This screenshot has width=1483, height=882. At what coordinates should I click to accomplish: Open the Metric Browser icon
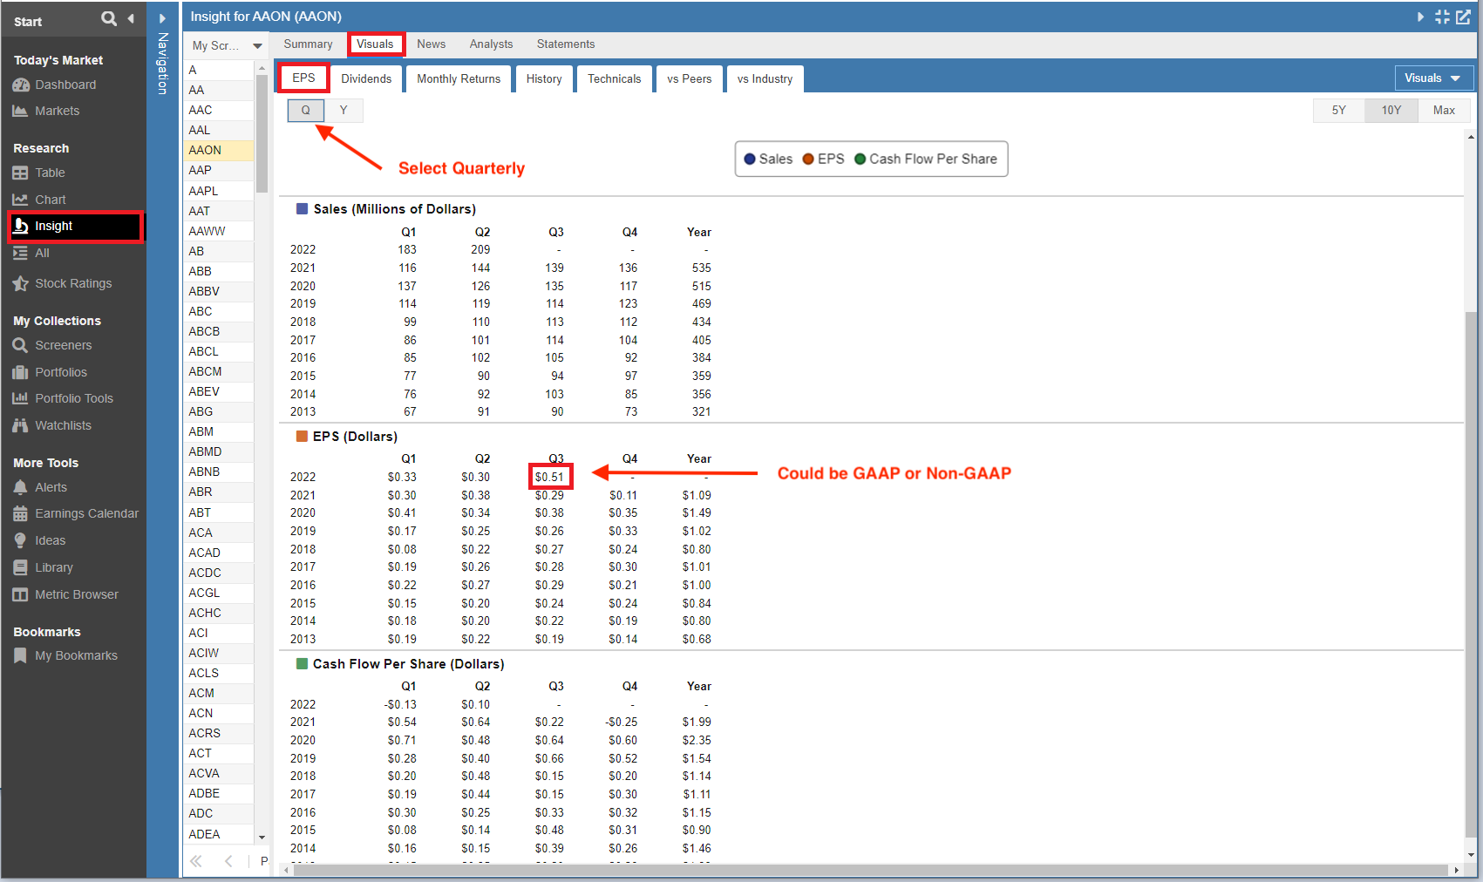pos(21,595)
